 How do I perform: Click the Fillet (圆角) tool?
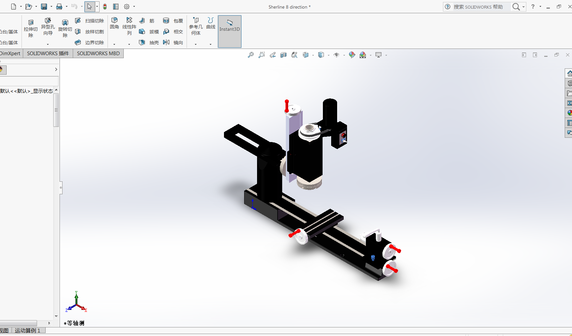pyautogui.click(x=114, y=23)
